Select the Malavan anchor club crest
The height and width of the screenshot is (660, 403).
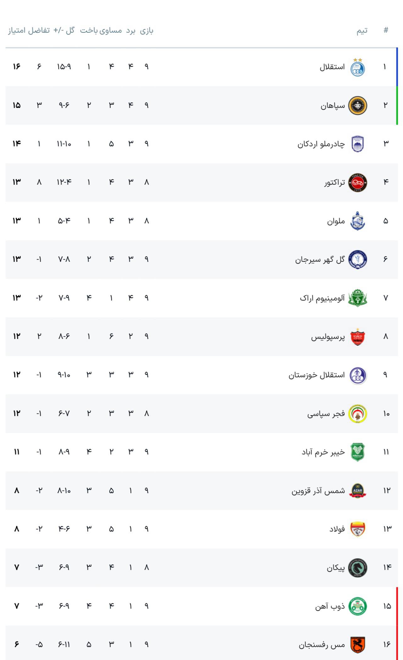pos(357,221)
